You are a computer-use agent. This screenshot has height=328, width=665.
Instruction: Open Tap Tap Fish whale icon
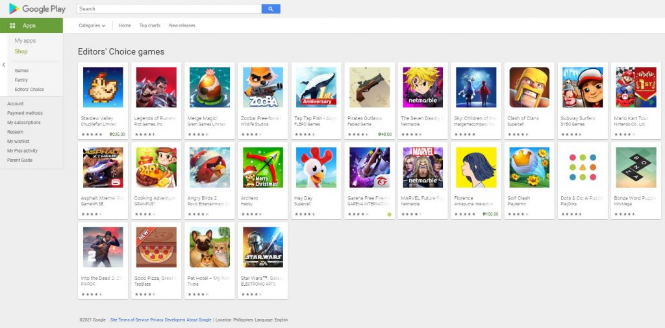click(x=316, y=87)
